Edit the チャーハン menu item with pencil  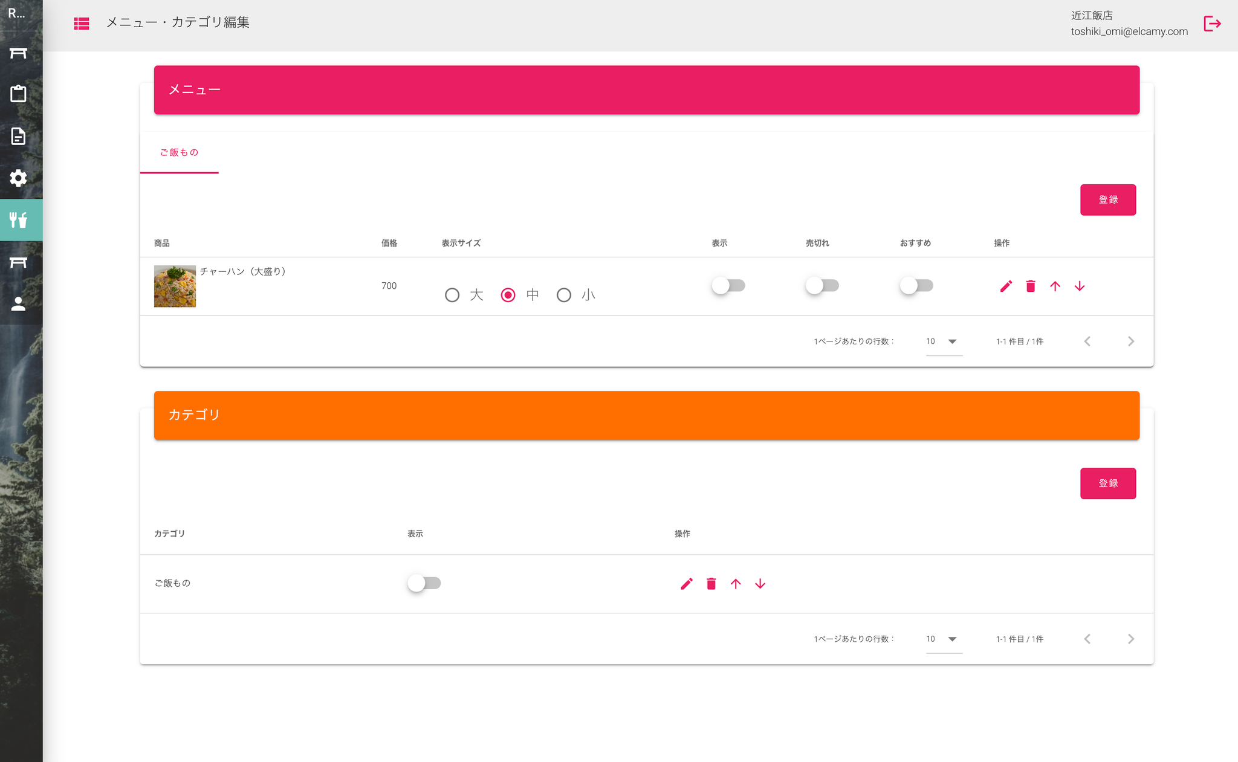pyautogui.click(x=1006, y=286)
